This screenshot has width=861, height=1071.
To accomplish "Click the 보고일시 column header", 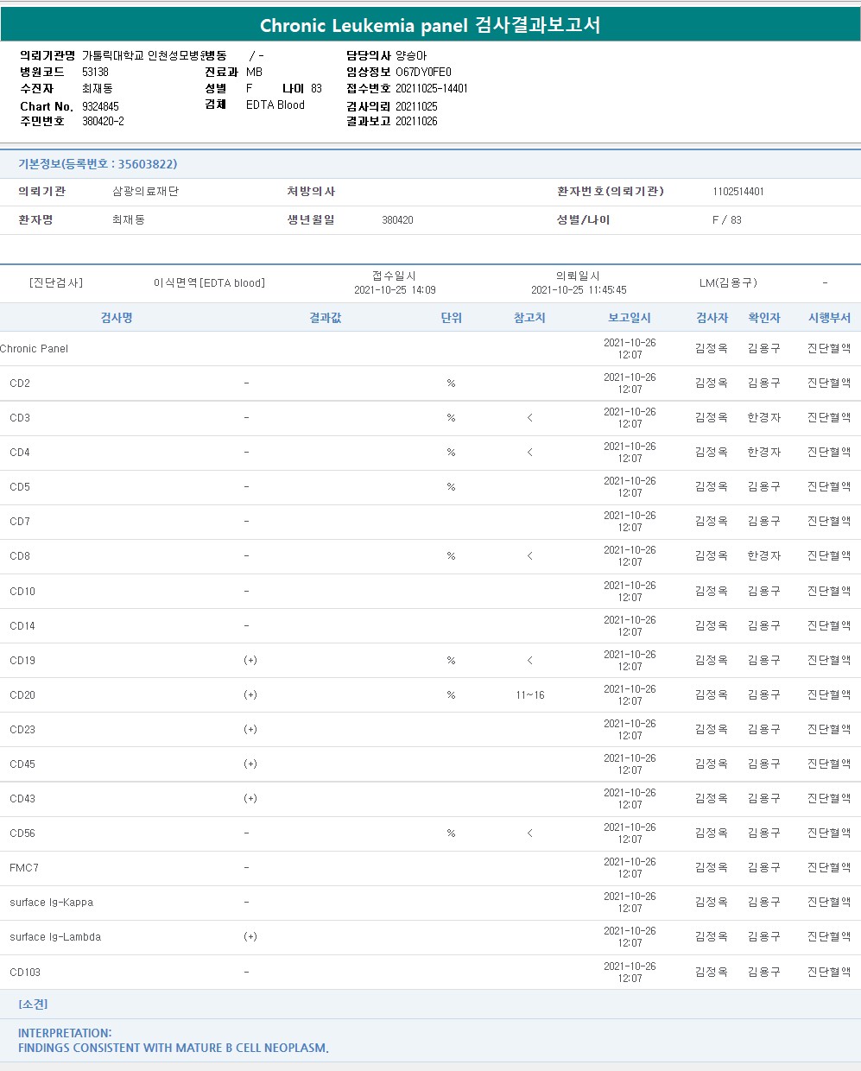I will 630,318.
